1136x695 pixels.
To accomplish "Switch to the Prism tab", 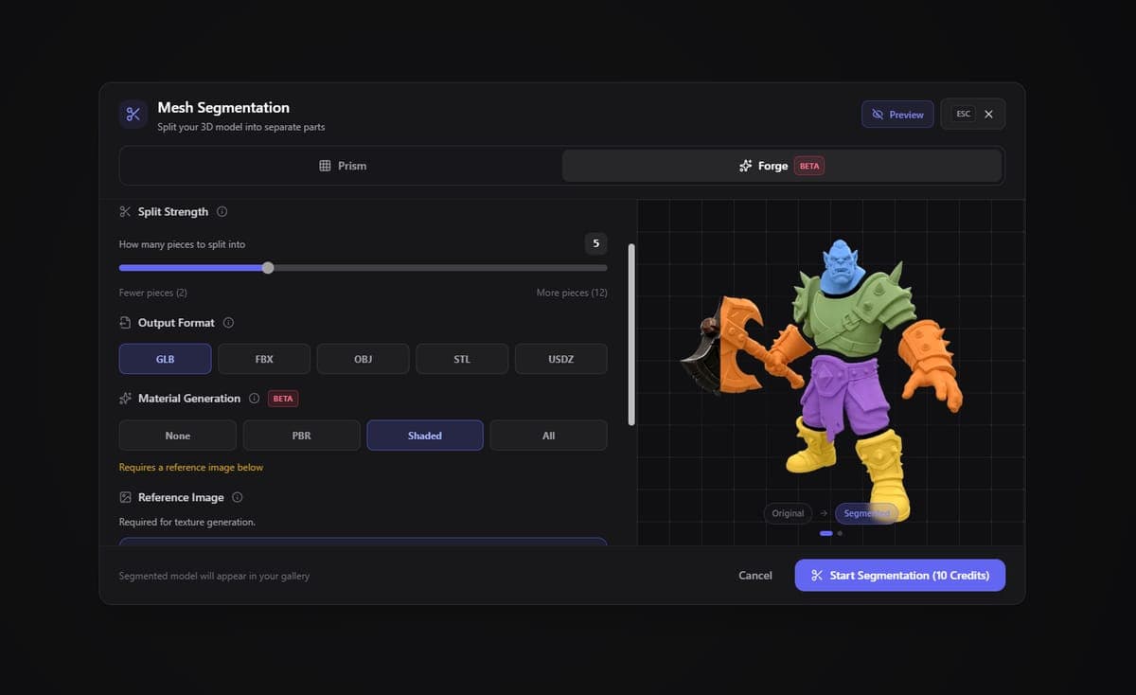I will pyautogui.click(x=343, y=166).
